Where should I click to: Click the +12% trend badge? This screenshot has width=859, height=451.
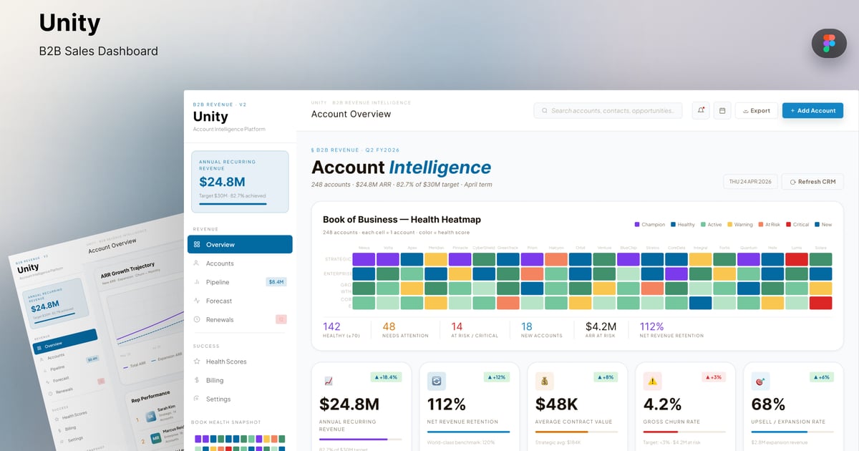pos(496,377)
